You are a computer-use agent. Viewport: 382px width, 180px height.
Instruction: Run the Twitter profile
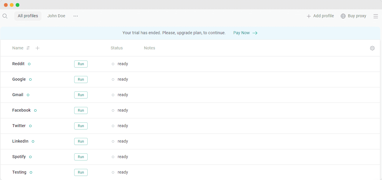(81, 126)
